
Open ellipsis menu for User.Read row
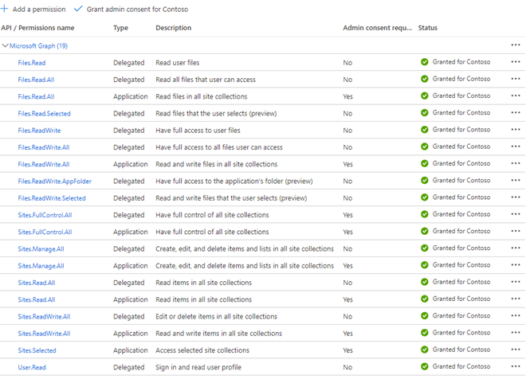pyautogui.click(x=516, y=366)
